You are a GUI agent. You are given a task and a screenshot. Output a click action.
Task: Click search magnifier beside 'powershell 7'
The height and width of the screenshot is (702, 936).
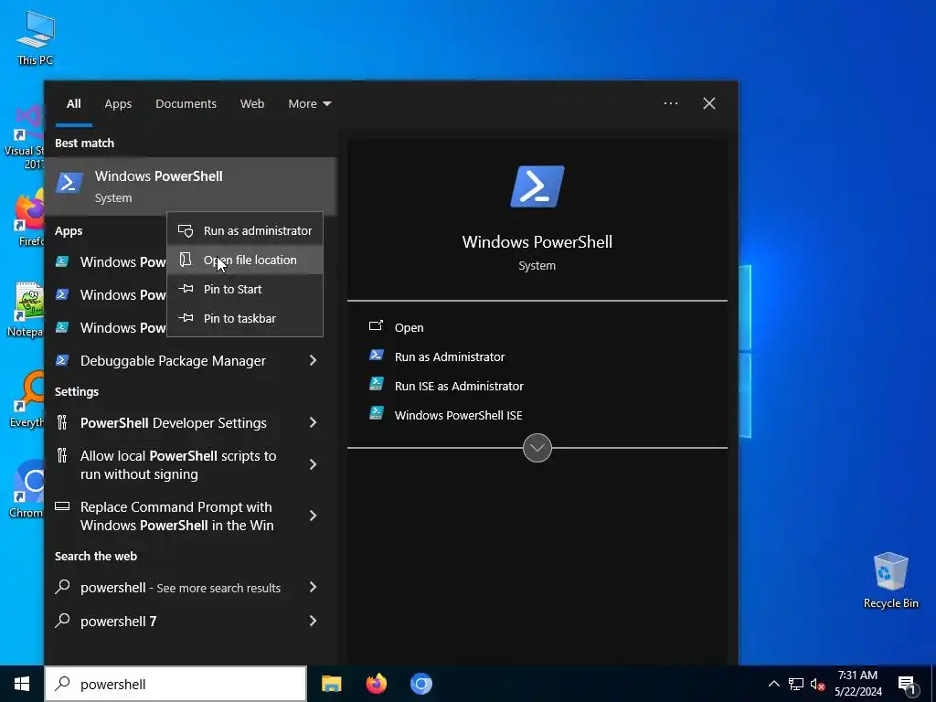coord(62,621)
